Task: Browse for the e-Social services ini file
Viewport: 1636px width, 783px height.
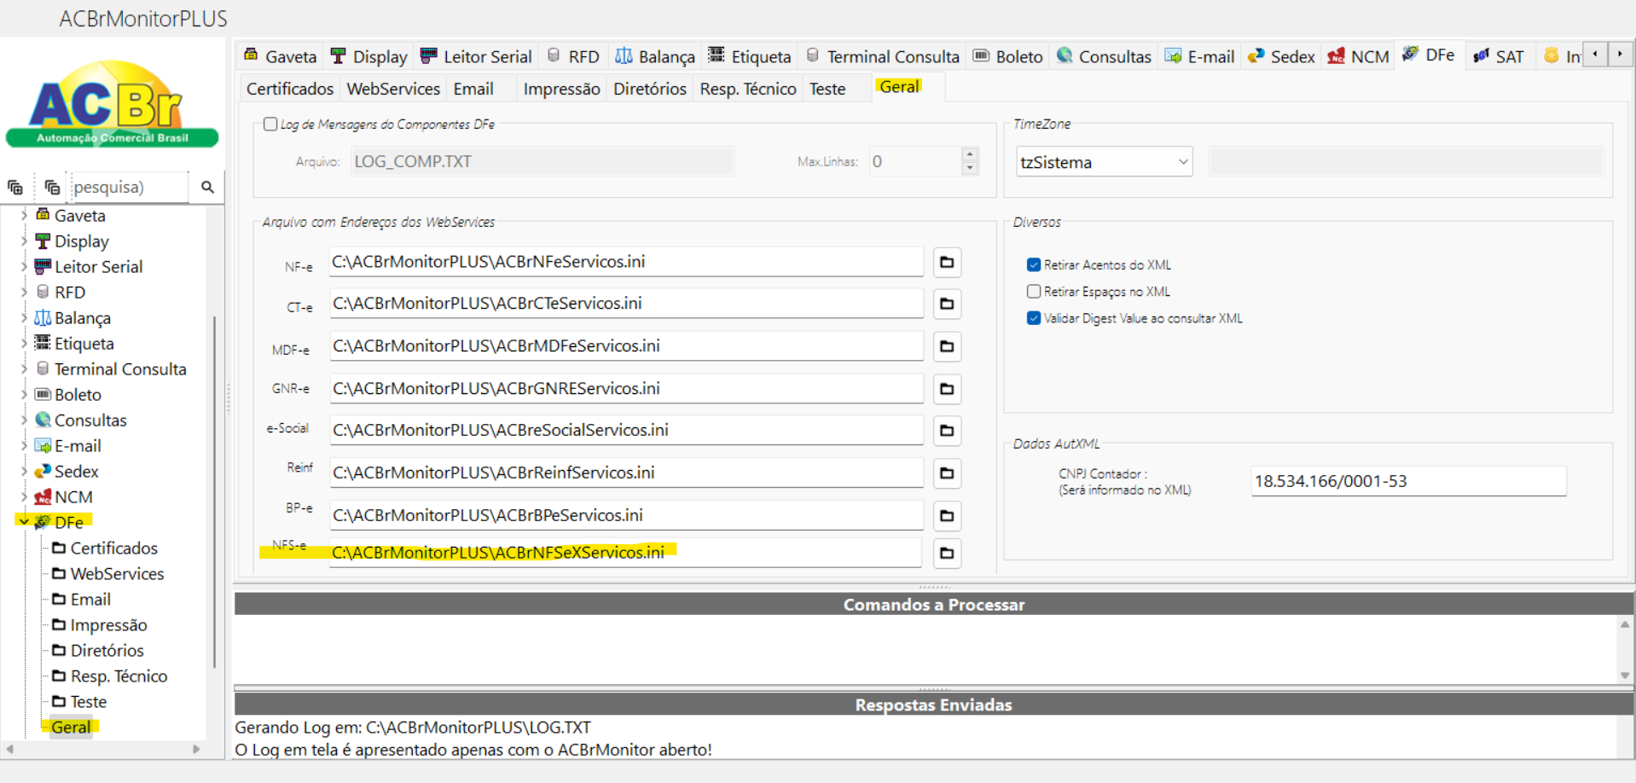Action: coord(947,431)
